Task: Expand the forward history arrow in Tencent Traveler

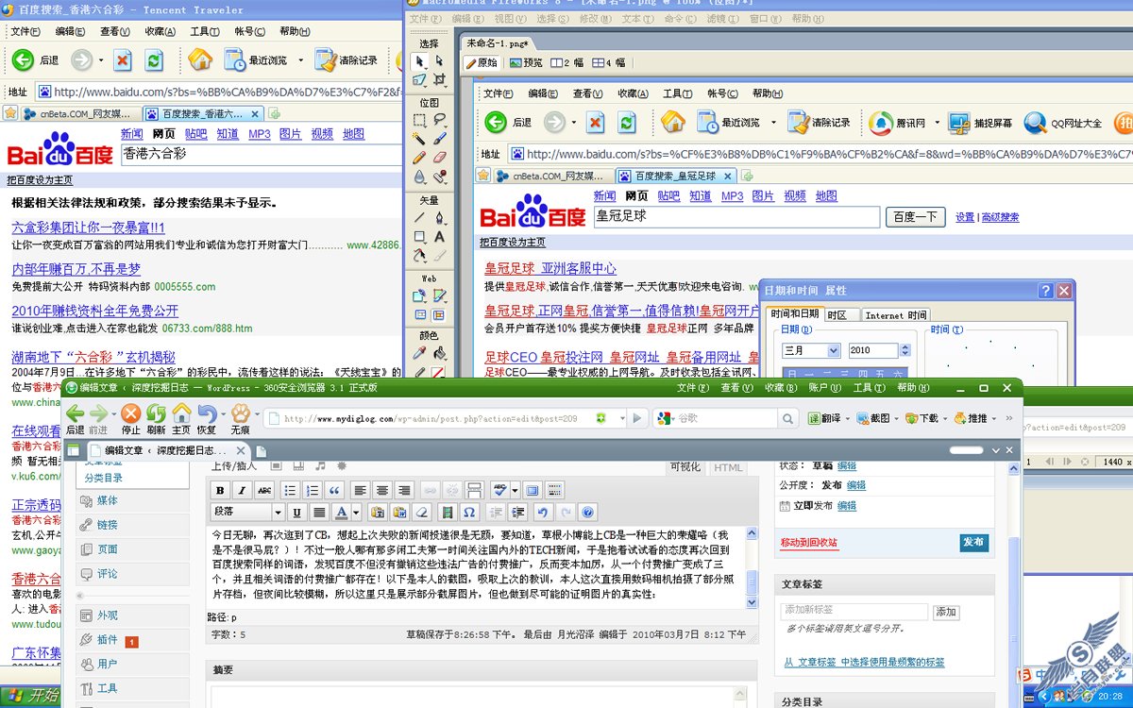Action: coord(100,60)
